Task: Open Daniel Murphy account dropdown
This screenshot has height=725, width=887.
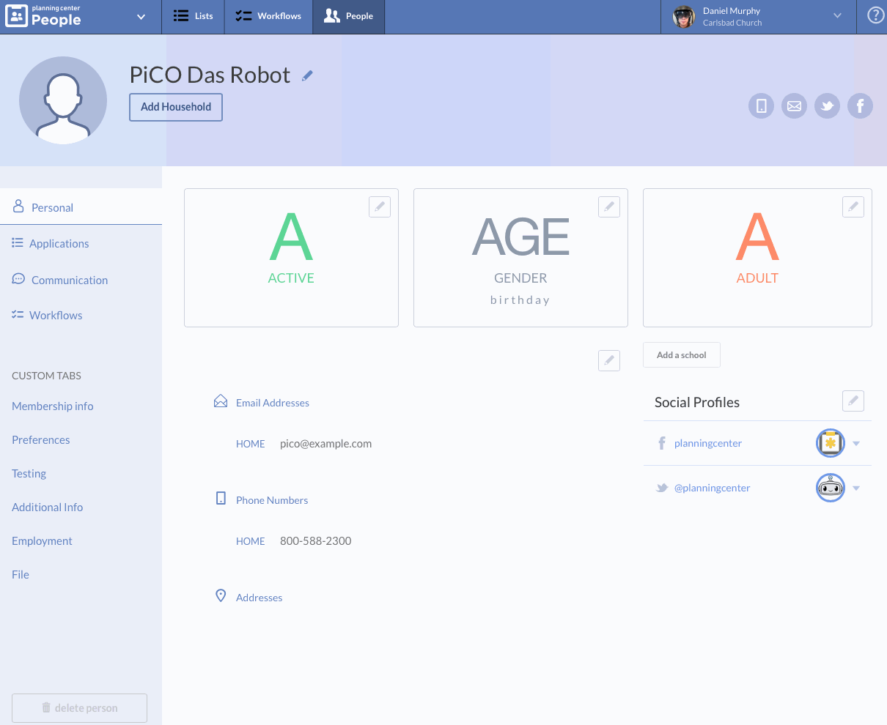Action: pyautogui.click(x=837, y=16)
